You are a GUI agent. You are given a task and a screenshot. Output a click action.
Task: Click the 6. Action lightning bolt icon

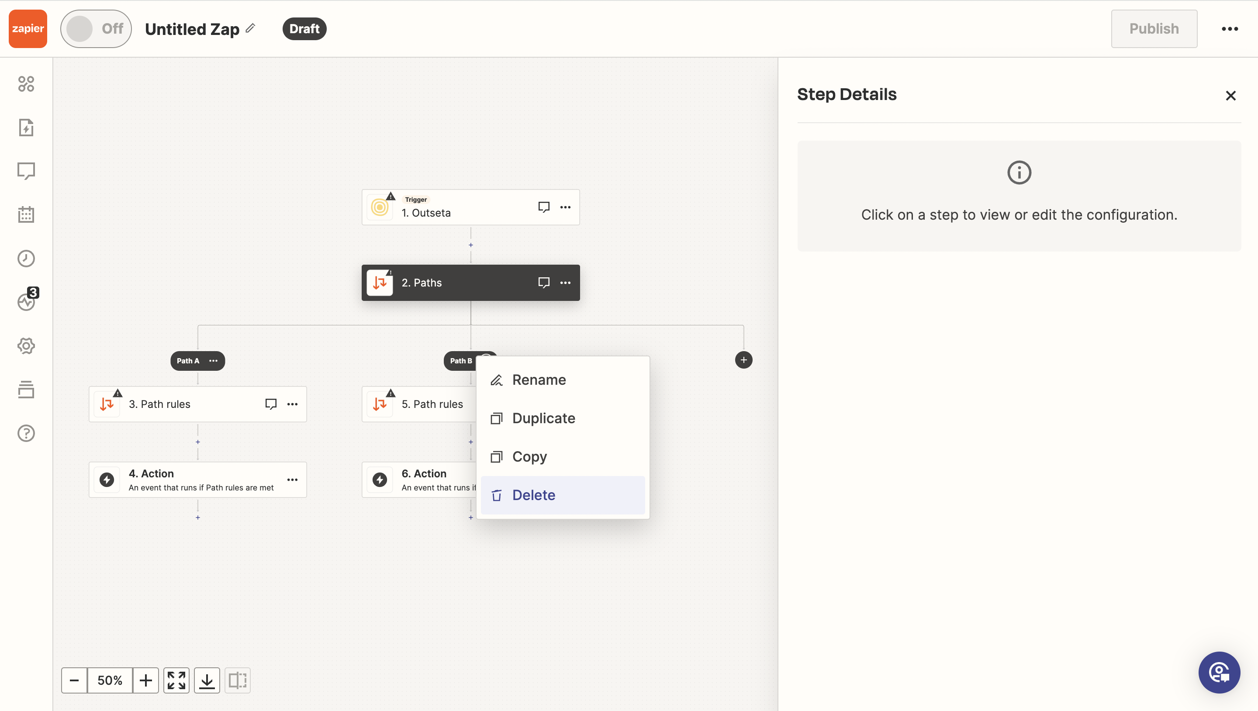pyautogui.click(x=380, y=480)
